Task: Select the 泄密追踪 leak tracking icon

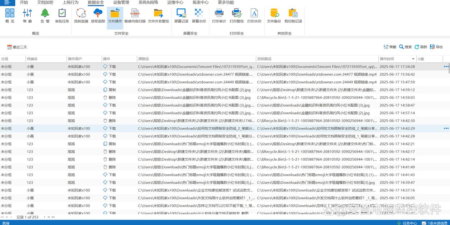Action: [98, 16]
